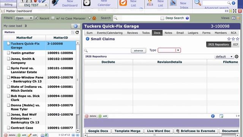Screen dimensions: 243x137
Task: Click document search field beside advance
Action: 107,51
